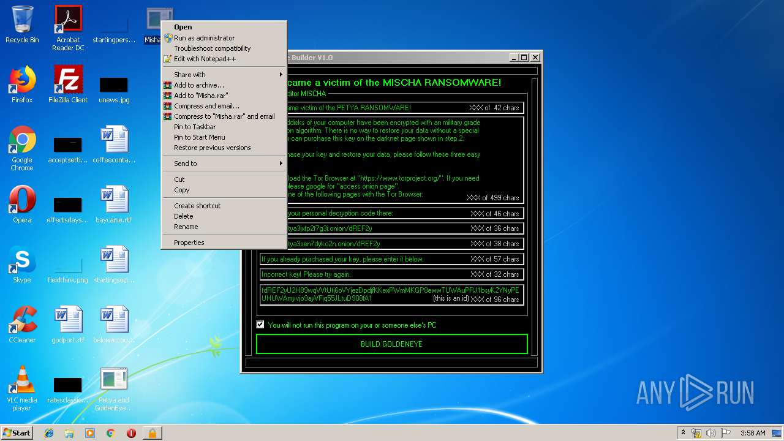
Task: Choose Delete from context menu
Action: click(224, 216)
